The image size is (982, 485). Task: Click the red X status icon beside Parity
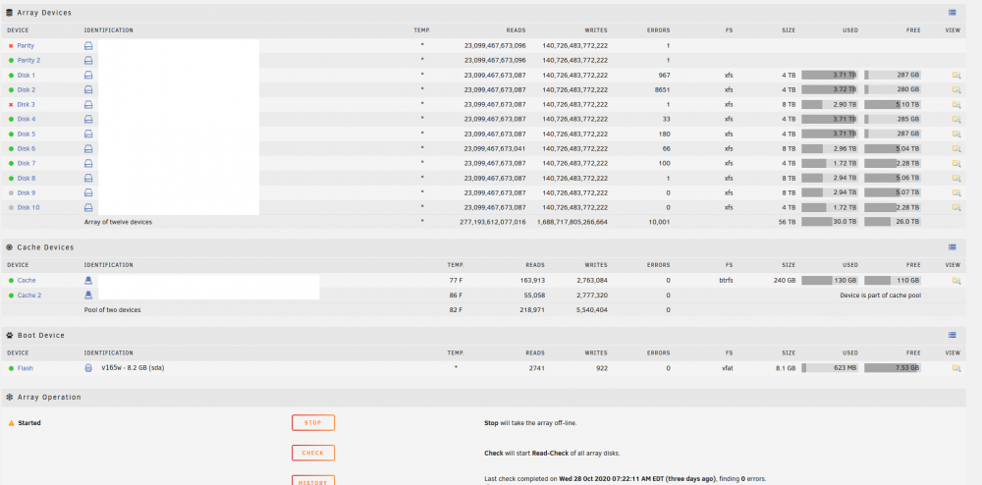coord(11,46)
